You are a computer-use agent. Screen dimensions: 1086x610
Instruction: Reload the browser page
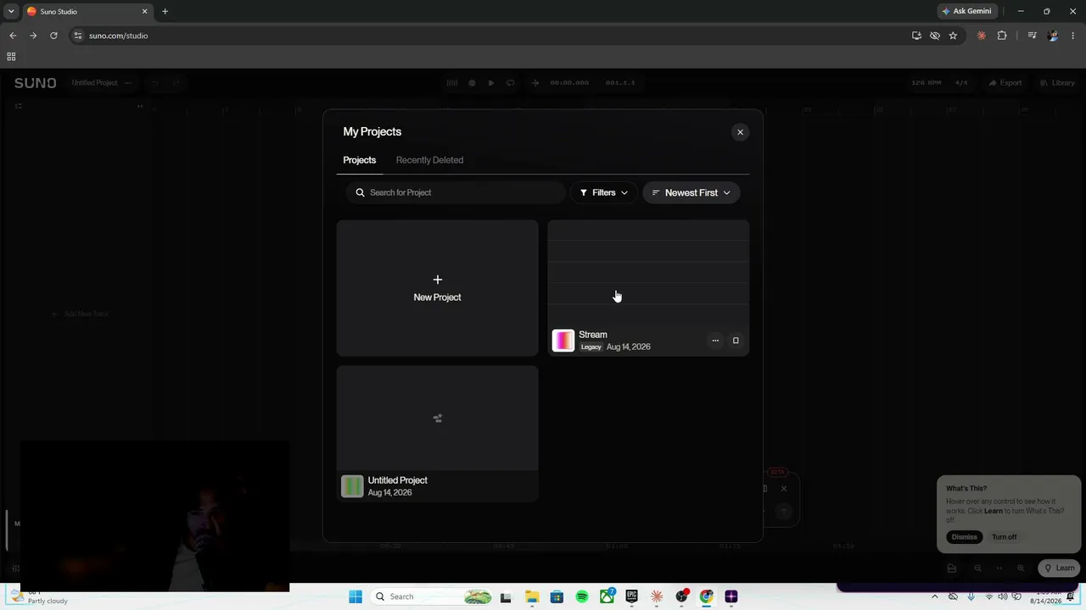pyautogui.click(x=53, y=36)
